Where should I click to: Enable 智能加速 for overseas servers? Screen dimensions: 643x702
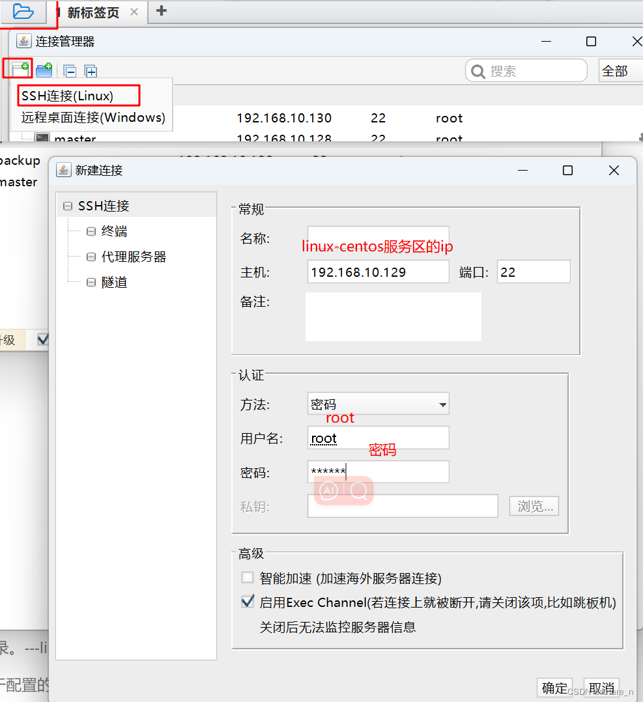click(x=248, y=577)
